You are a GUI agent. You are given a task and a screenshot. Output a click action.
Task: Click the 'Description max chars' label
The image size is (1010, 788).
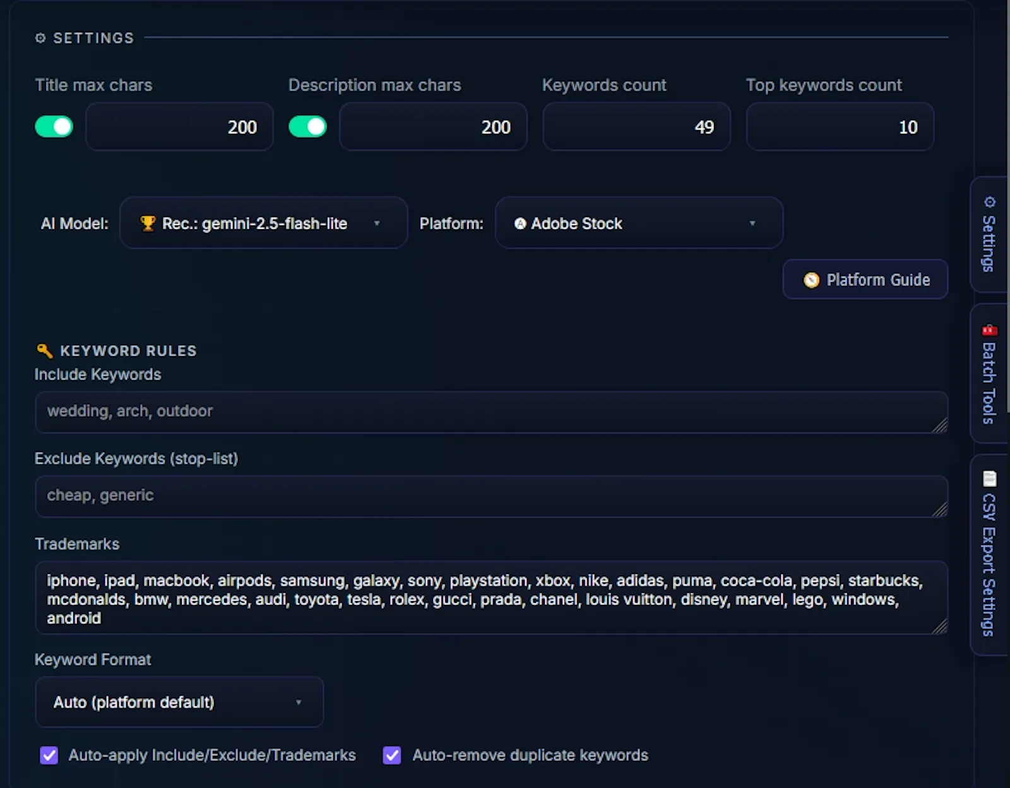pyautogui.click(x=375, y=85)
